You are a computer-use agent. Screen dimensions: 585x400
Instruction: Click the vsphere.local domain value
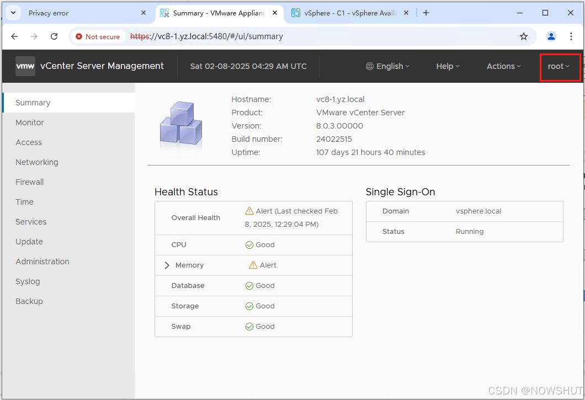click(478, 211)
